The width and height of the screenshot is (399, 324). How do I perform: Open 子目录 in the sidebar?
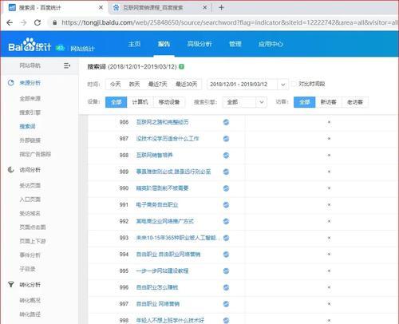click(x=27, y=269)
